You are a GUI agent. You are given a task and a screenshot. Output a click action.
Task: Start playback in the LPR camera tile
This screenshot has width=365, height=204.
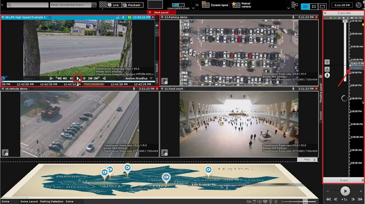tap(77, 78)
